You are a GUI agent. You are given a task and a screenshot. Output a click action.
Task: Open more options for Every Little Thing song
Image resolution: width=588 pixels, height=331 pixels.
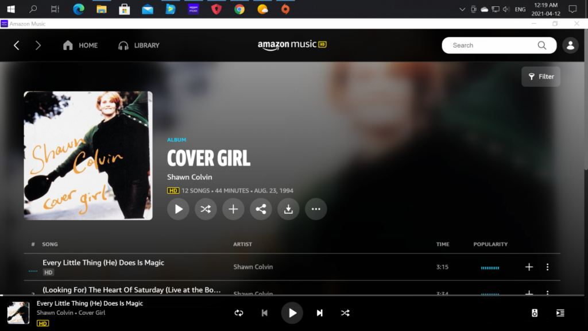tap(547, 267)
